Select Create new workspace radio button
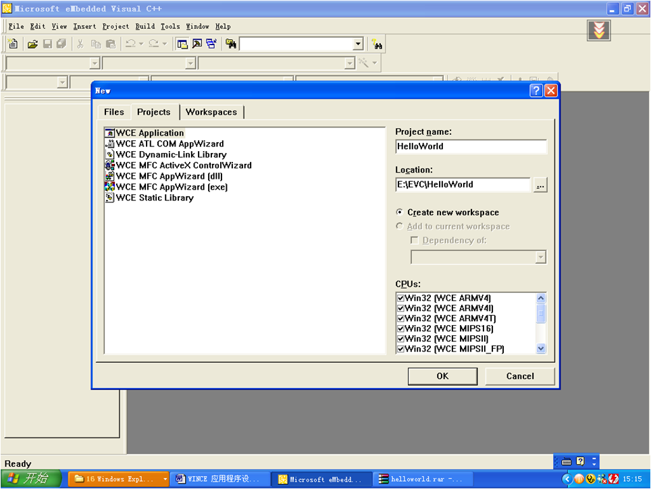This screenshot has width=651, height=489. coord(400,212)
